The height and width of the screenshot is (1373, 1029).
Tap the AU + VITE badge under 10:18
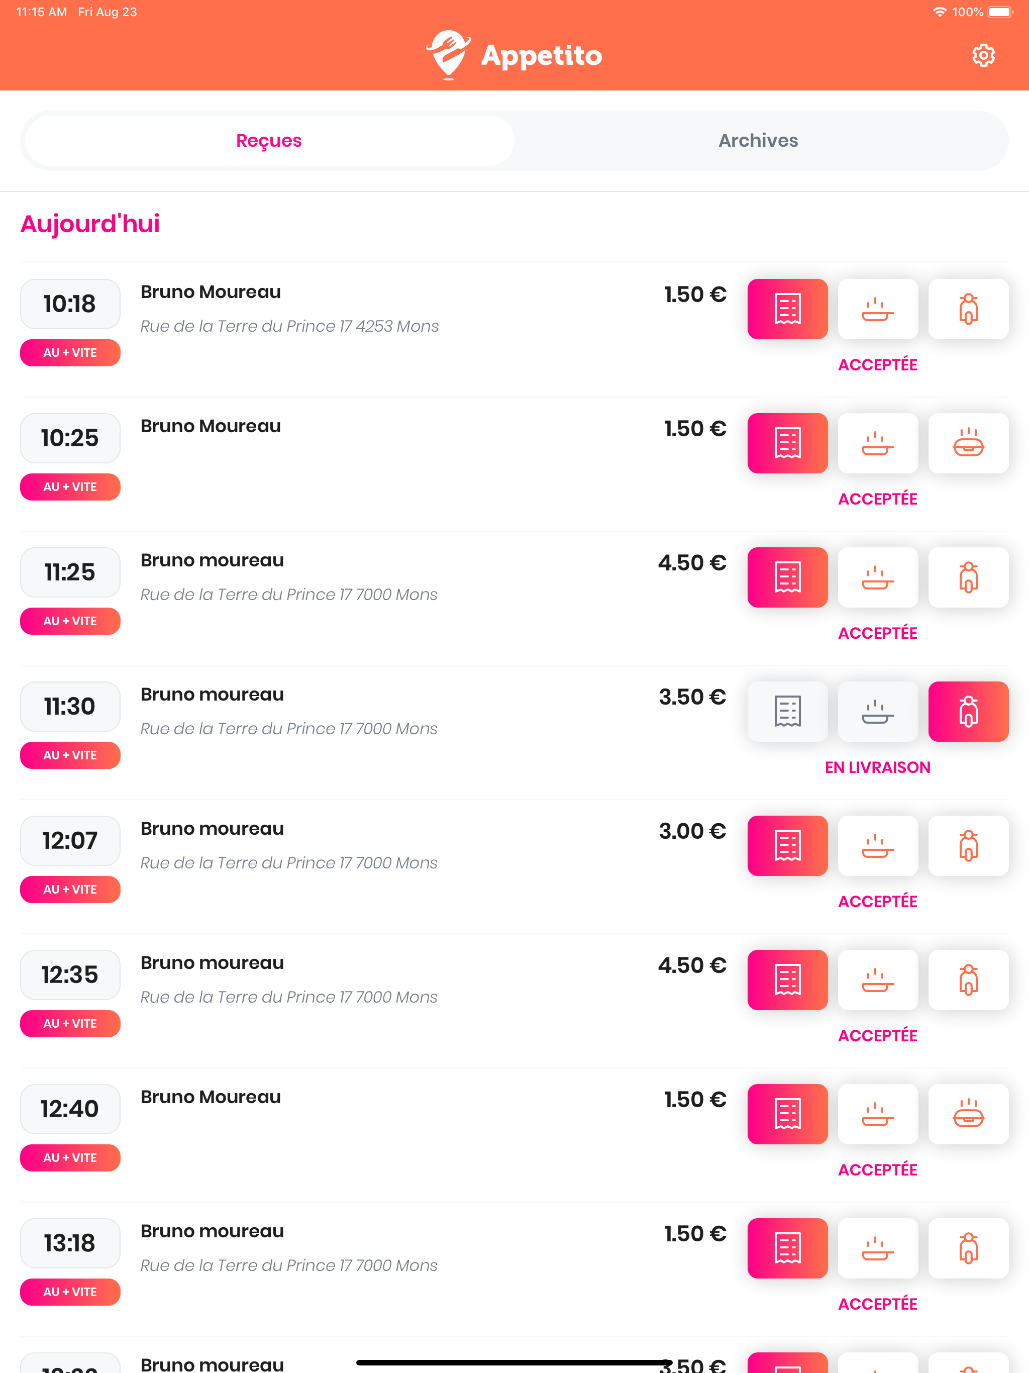[70, 353]
